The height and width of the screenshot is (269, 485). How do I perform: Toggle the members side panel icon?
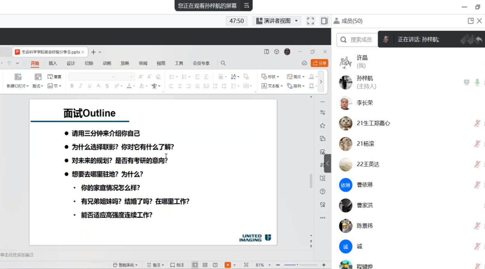[324, 21]
